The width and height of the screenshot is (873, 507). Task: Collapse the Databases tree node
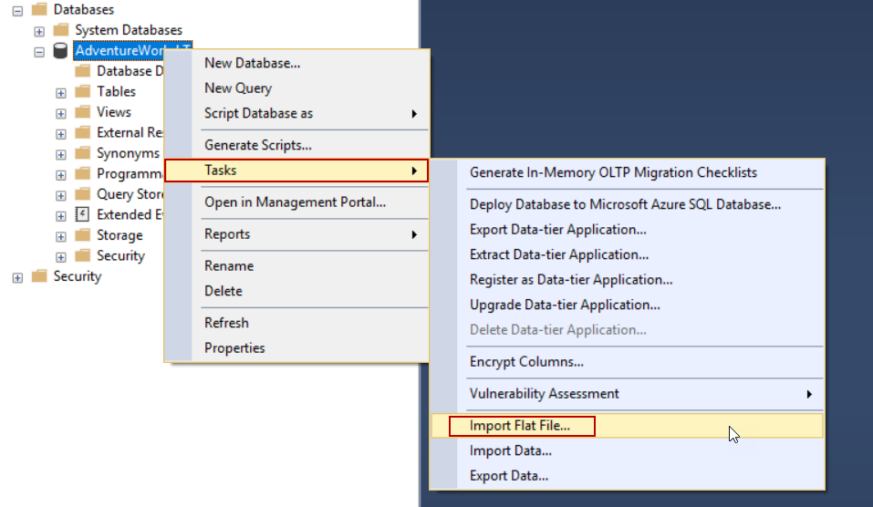(17, 10)
